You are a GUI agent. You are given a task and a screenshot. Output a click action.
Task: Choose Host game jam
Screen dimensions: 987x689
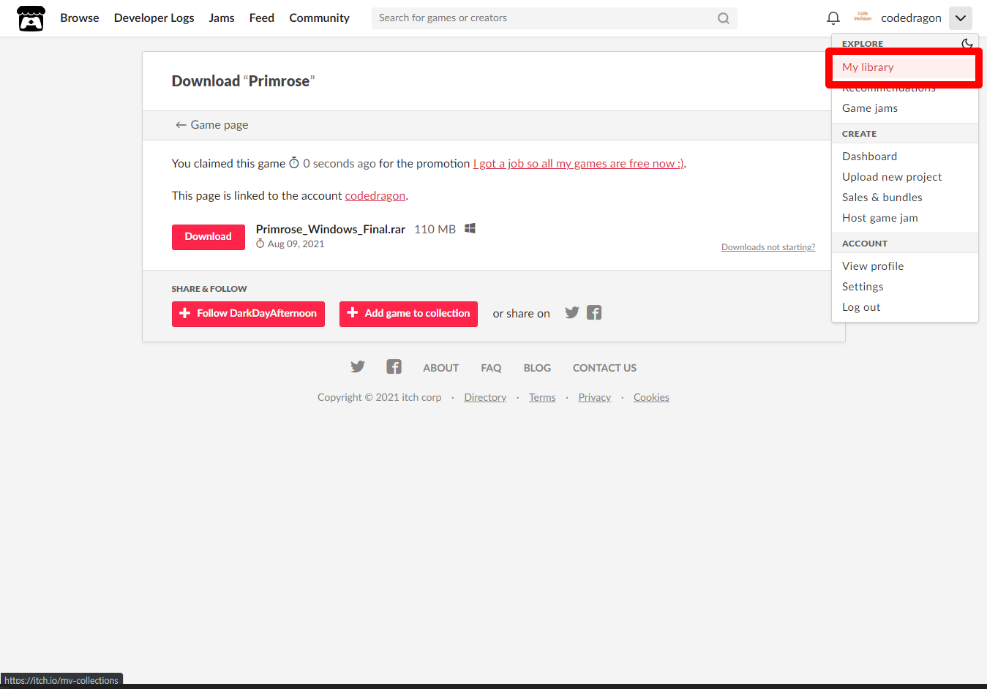tap(905, 218)
